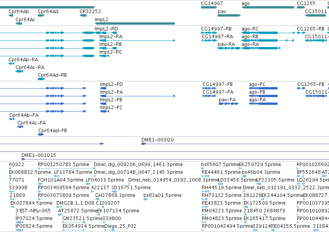
Task: Click ImpL2-RB transcript label
Action: pos(110,44)
